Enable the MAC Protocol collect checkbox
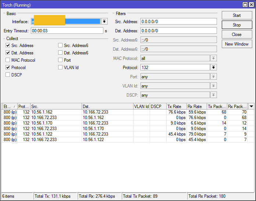Screen dimensions: 256x201 [8, 60]
